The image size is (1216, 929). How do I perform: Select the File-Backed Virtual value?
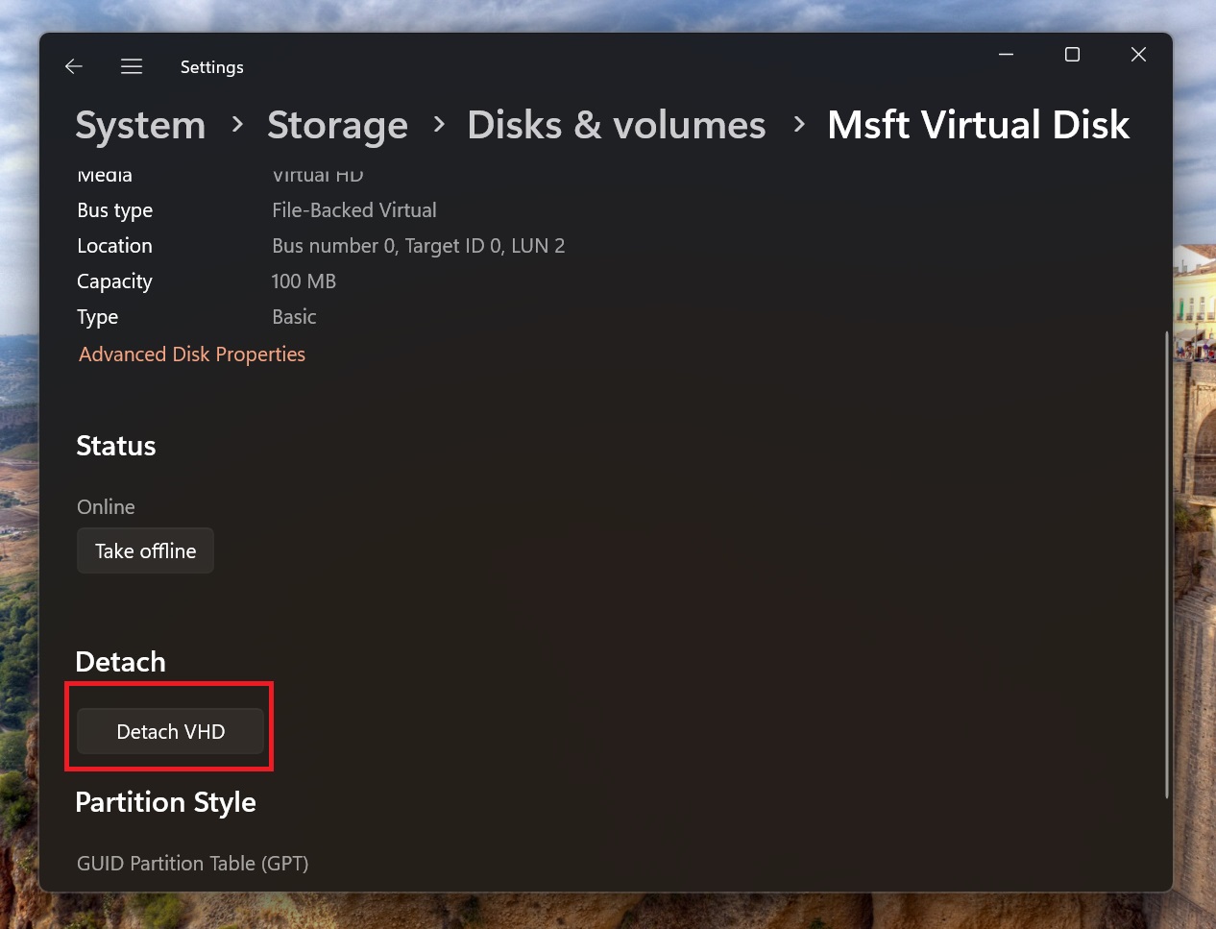(354, 210)
